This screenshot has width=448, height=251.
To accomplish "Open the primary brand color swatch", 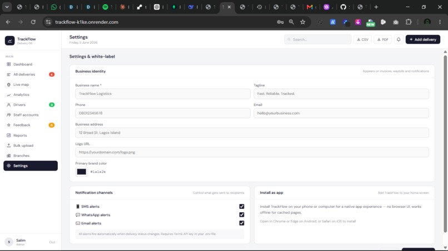I will 81,172.
